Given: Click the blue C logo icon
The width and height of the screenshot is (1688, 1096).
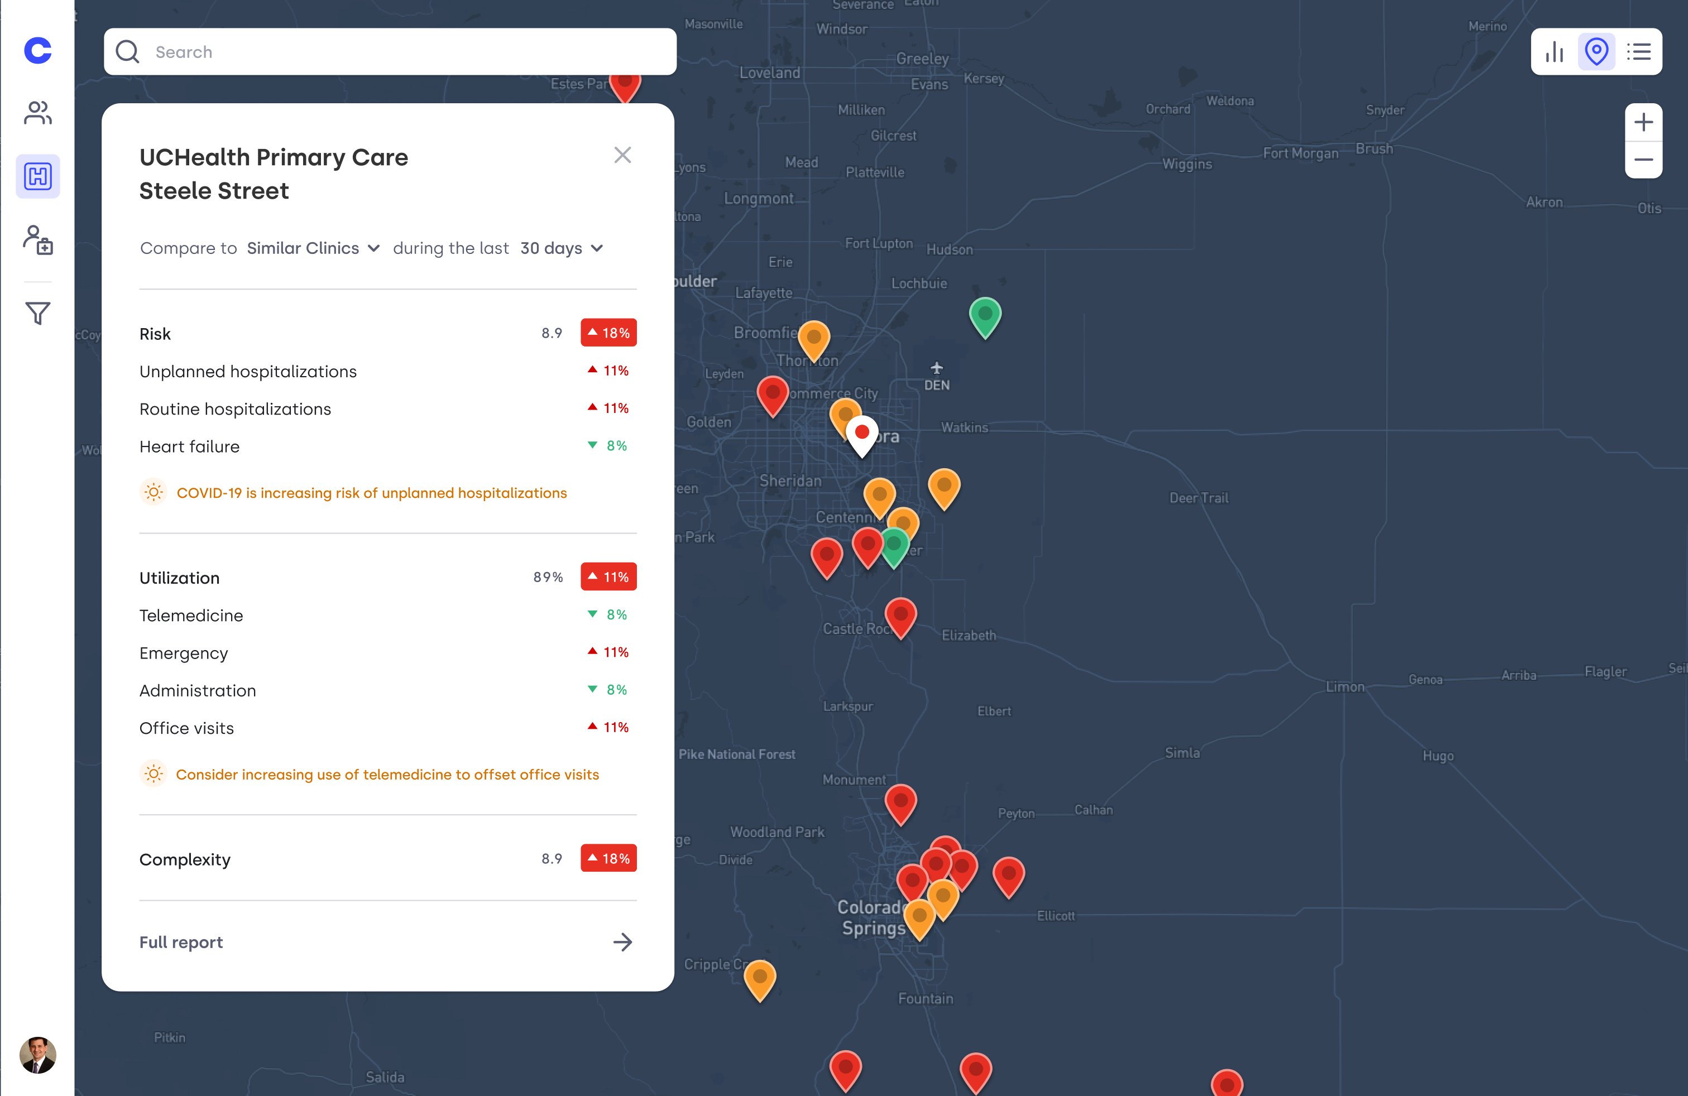Looking at the screenshot, I should (x=37, y=50).
